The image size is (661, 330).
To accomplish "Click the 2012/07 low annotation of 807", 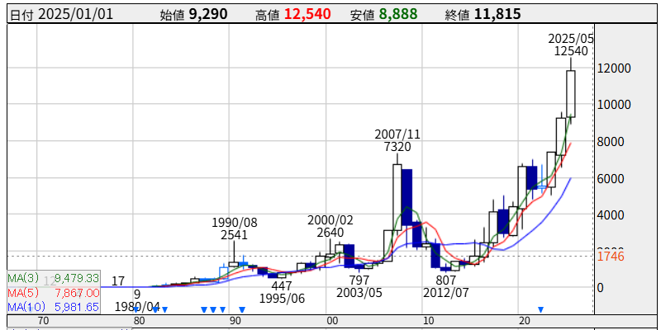I will [445, 285].
